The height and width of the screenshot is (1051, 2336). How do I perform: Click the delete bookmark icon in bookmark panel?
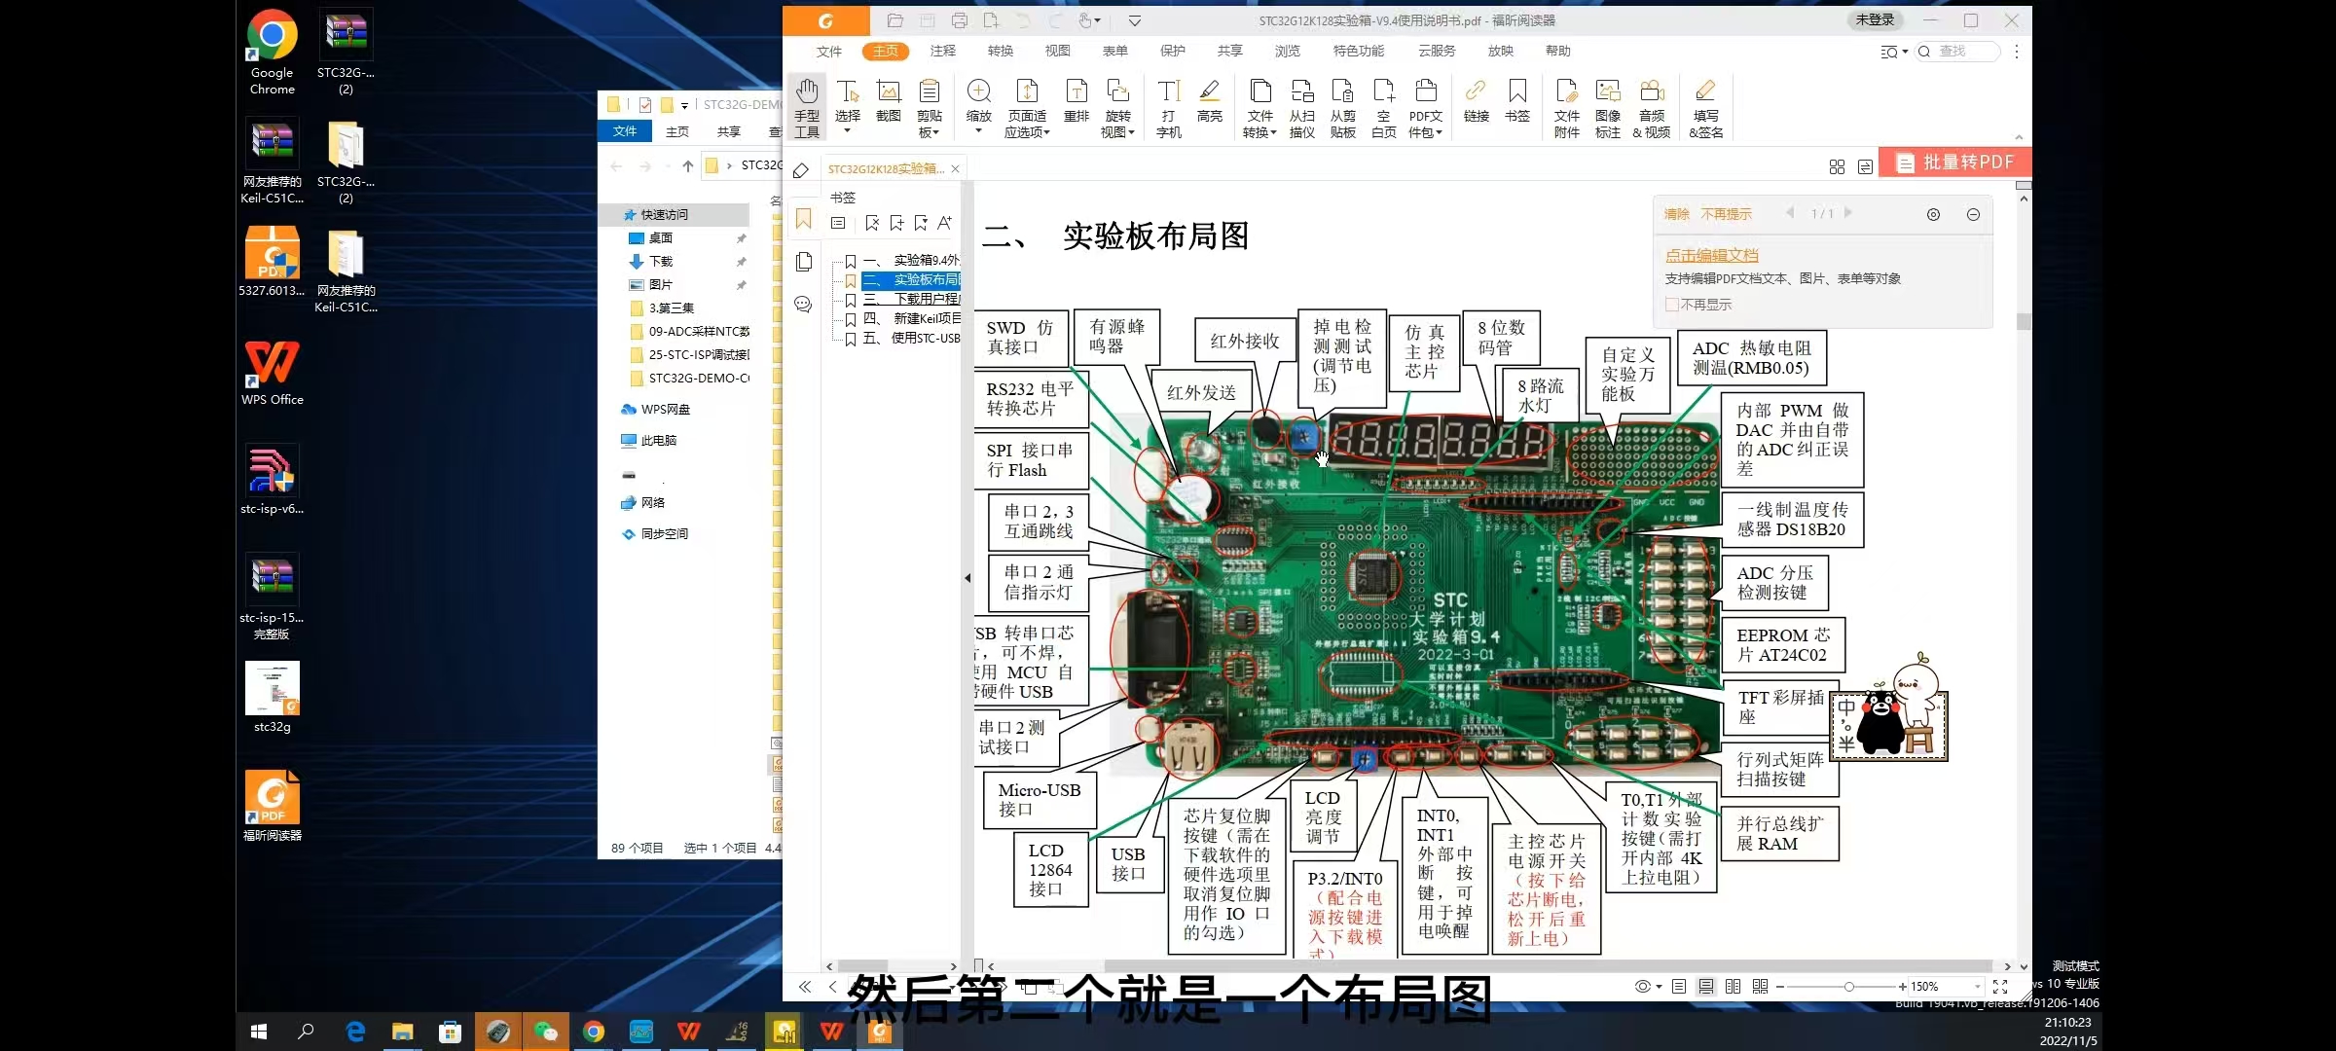[x=872, y=223]
